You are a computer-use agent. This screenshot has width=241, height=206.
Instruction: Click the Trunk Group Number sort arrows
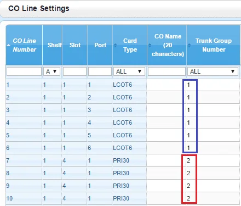coord(189,45)
